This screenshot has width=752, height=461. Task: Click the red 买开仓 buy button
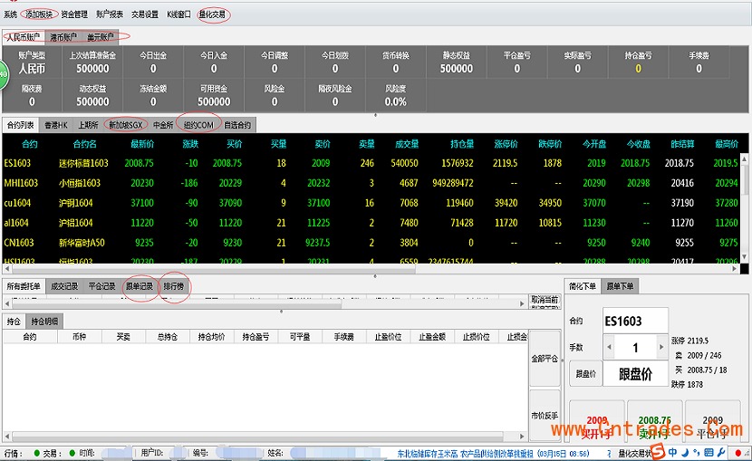596,427
